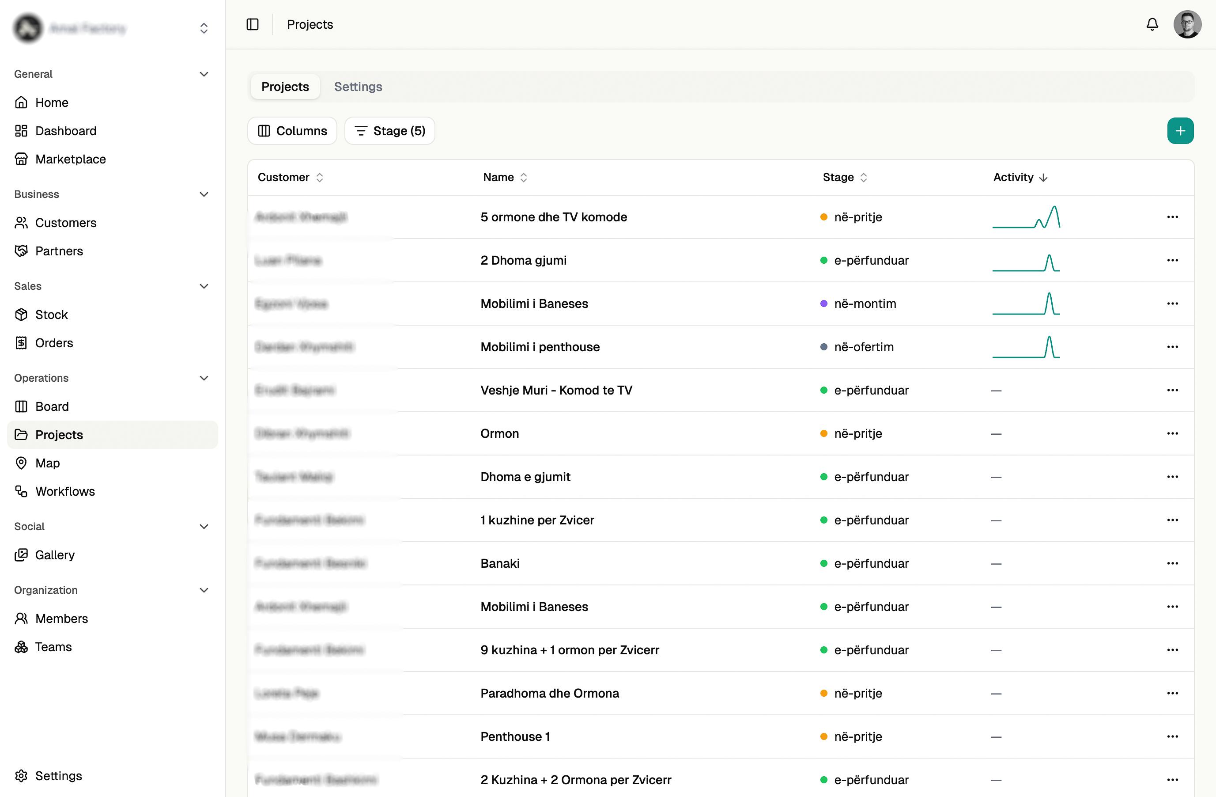Click the green add project button
Viewport: 1216px width, 797px height.
pos(1180,131)
